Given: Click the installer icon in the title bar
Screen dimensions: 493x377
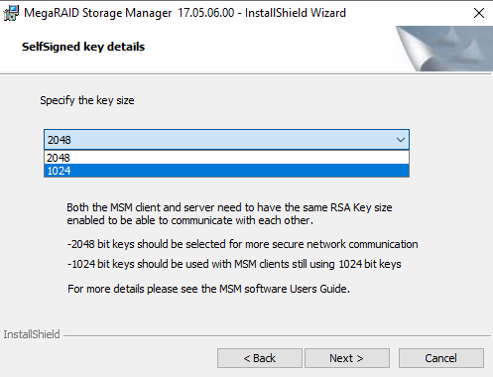Looking at the screenshot, I should coord(11,13).
